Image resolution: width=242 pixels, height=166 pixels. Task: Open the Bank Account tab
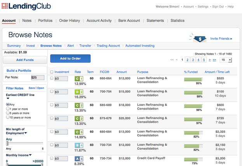(x=129, y=21)
